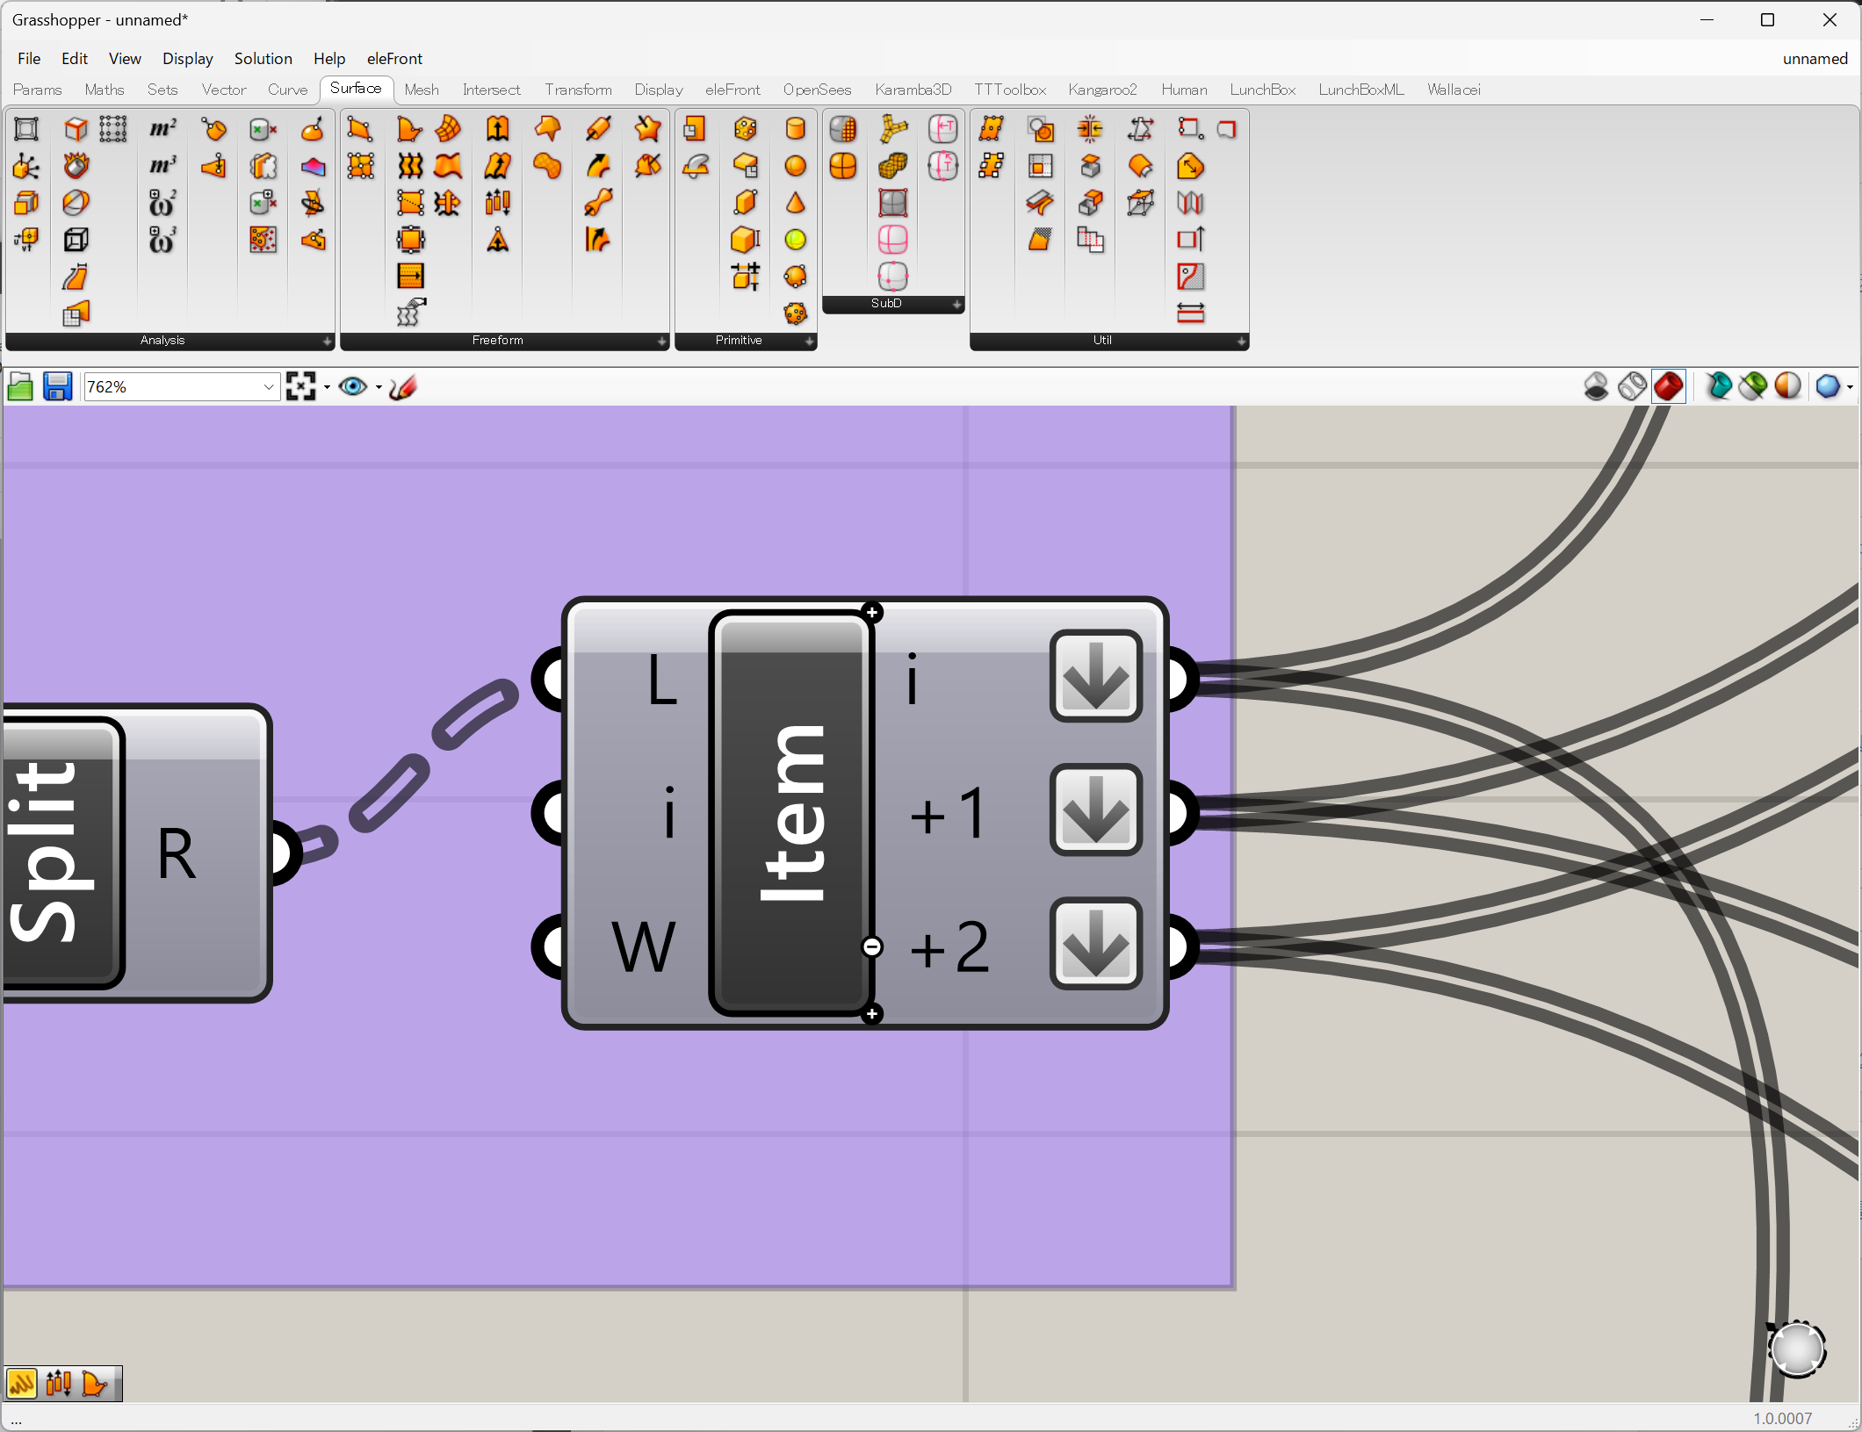This screenshot has height=1432, width=1862.
Task: Click the Open file folder icon
Action: pos(20,387)
